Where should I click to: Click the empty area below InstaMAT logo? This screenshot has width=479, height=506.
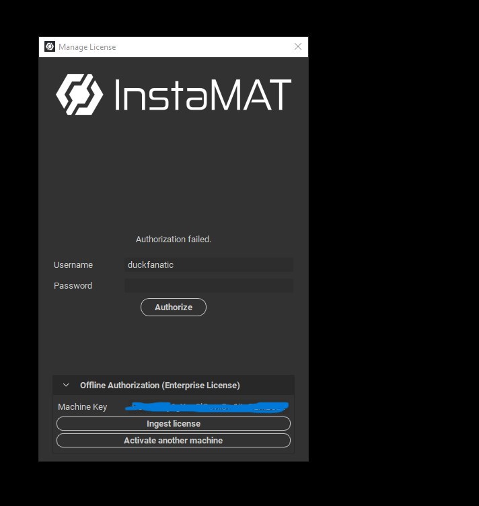[x=174, y=175]
